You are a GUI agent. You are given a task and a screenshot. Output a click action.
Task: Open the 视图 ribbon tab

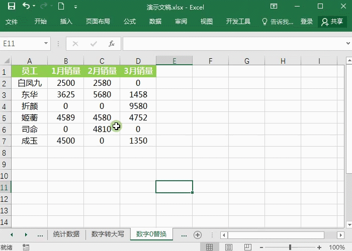(207, 21)
